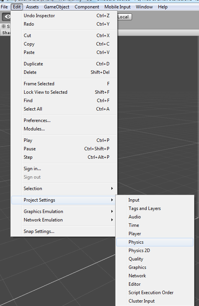Expand the Selection submenu
This screenshot has height=306, width=199.
click(64, 189)
